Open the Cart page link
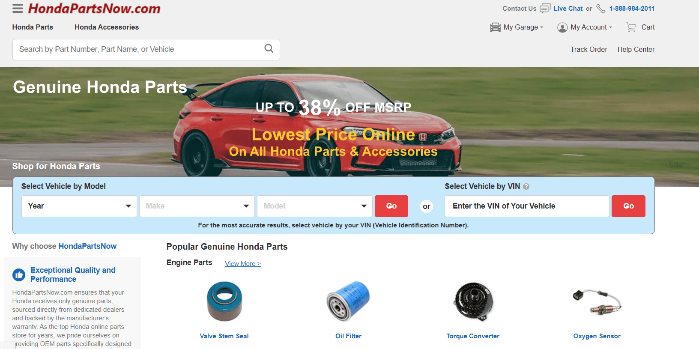The width and height of the screenshot is (699, 349). tap(648, 27)
